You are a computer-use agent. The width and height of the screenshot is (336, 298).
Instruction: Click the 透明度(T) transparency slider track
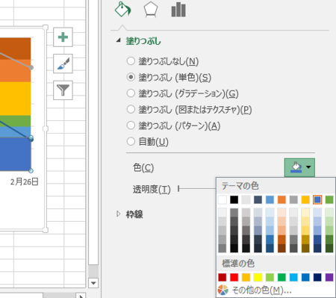pos(197,188)
